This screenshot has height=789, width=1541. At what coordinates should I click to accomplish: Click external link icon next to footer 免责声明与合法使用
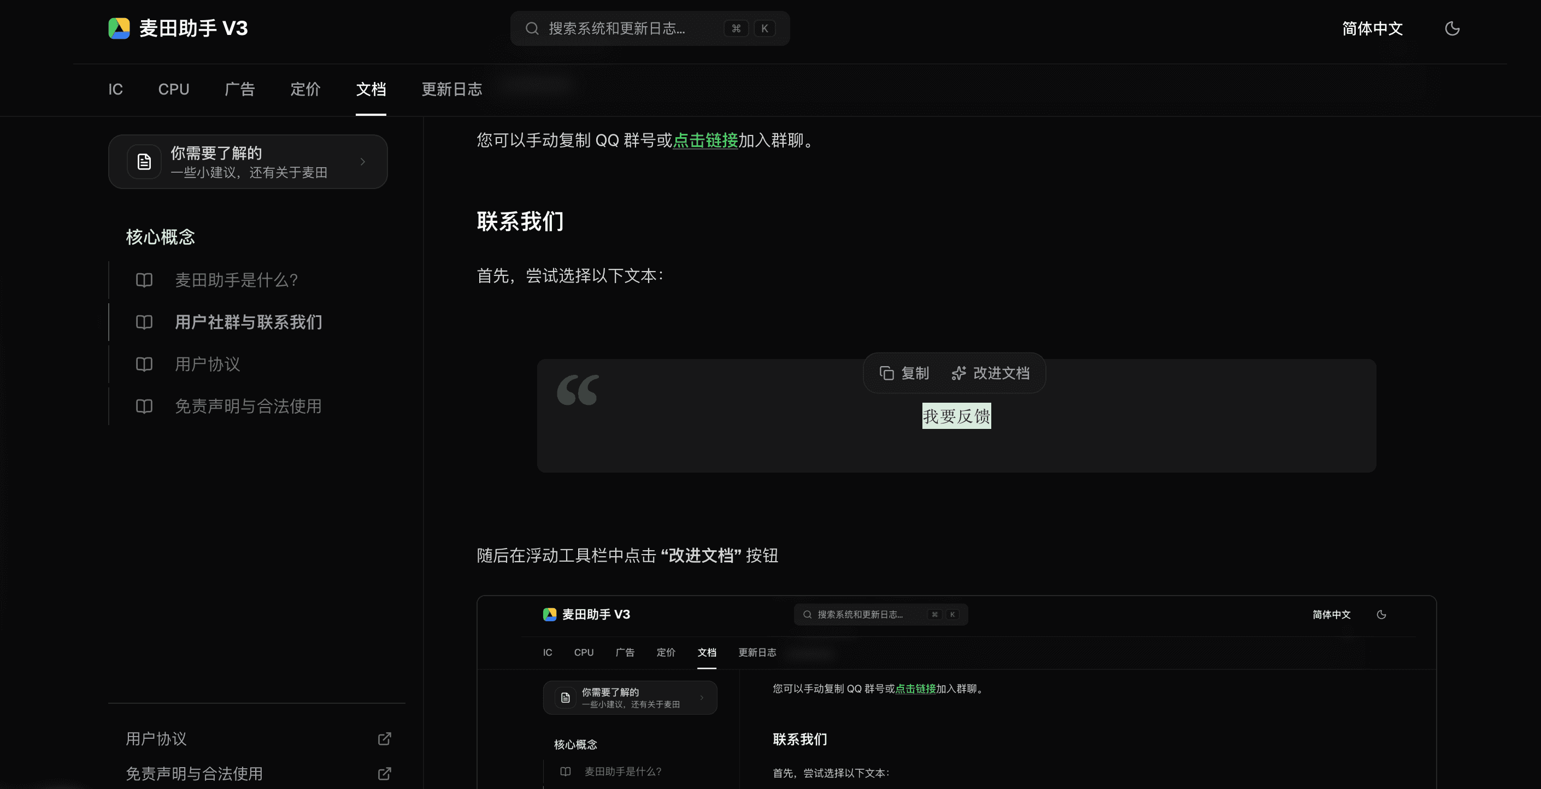[384, 774]
